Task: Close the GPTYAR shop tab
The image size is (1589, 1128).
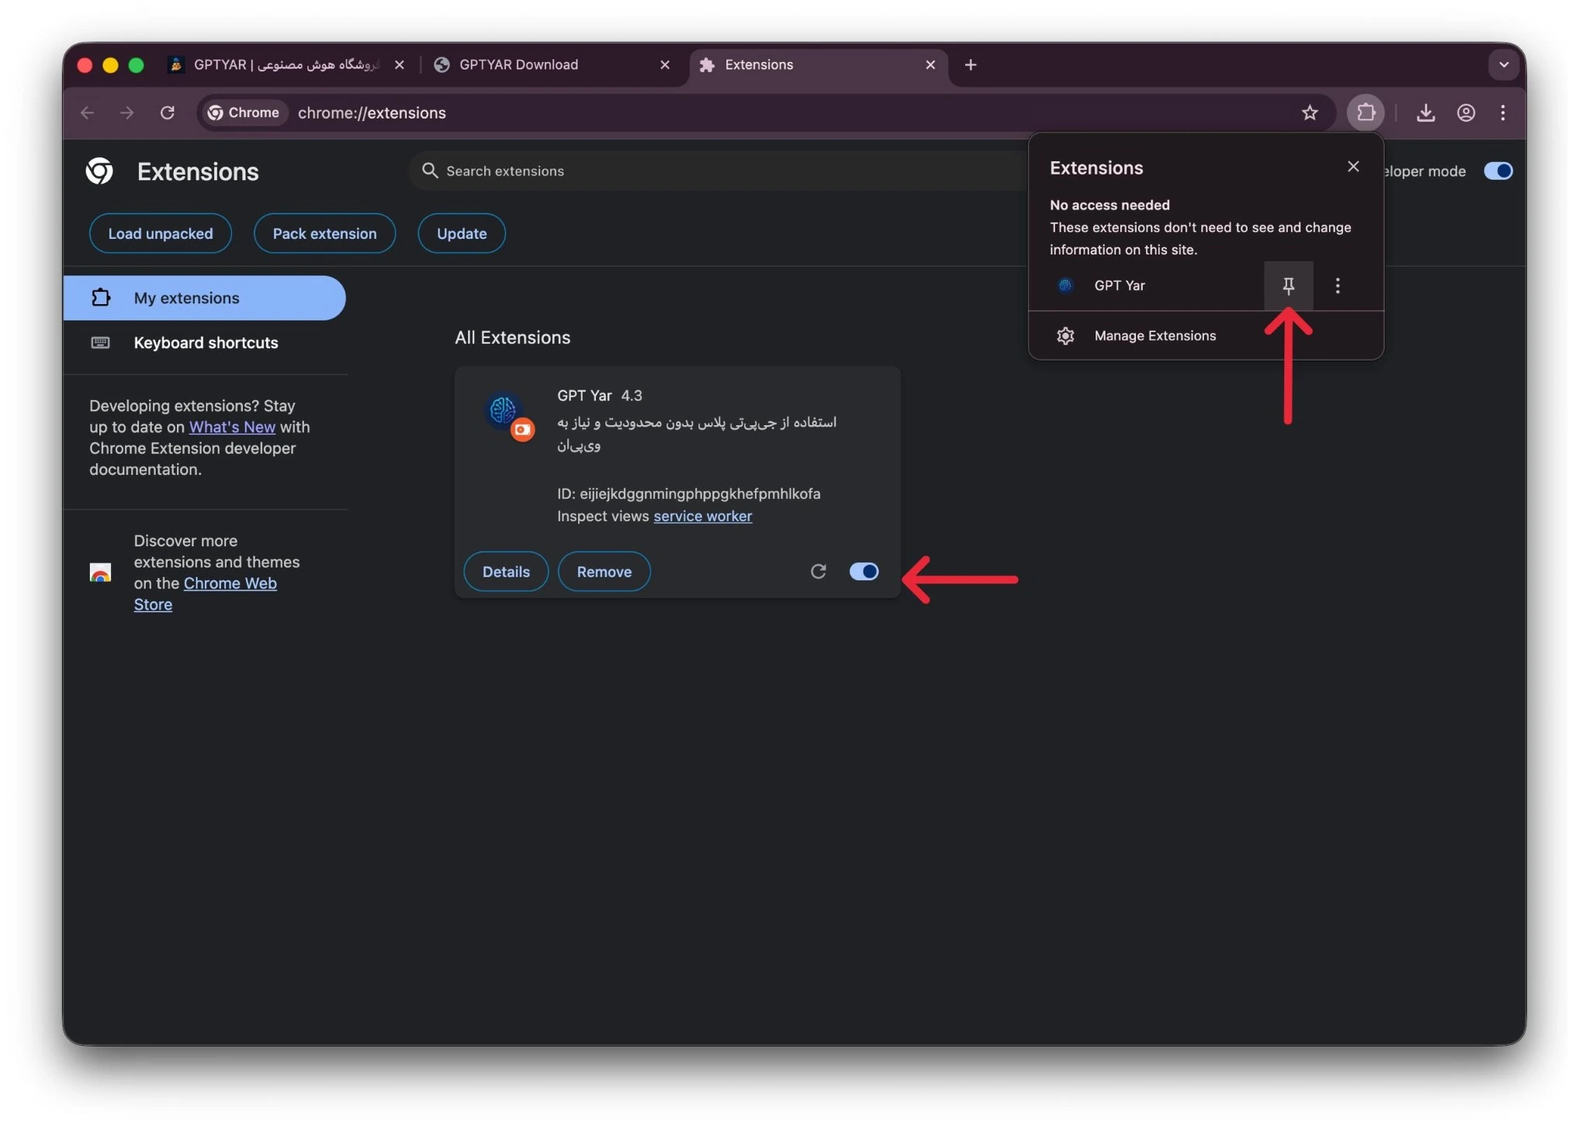Action: pyautogui.click(x=400, y=65)
